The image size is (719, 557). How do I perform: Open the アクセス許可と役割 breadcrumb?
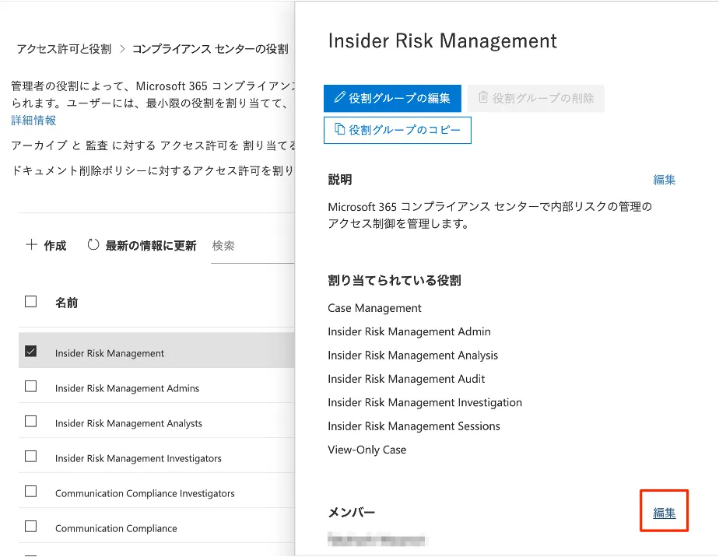click(64, 49)
